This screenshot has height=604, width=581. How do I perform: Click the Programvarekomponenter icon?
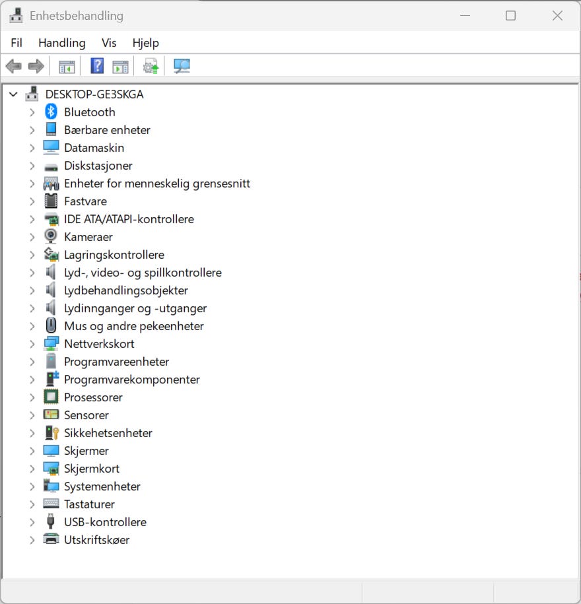point(51,379)
